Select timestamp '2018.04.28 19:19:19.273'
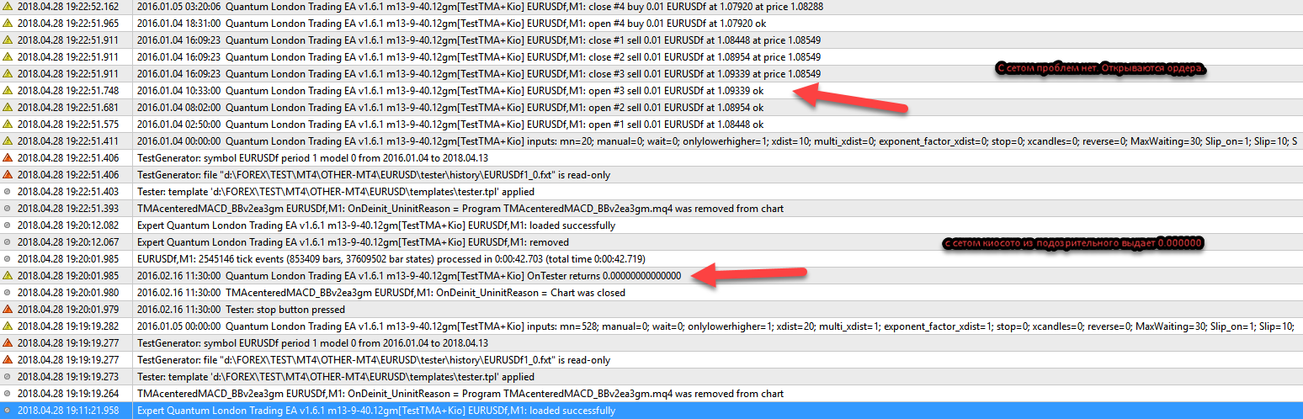 68,376
